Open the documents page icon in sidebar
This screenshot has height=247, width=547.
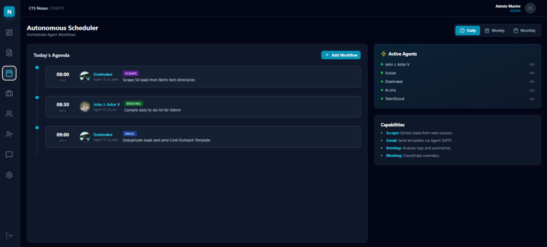[9, 53]
